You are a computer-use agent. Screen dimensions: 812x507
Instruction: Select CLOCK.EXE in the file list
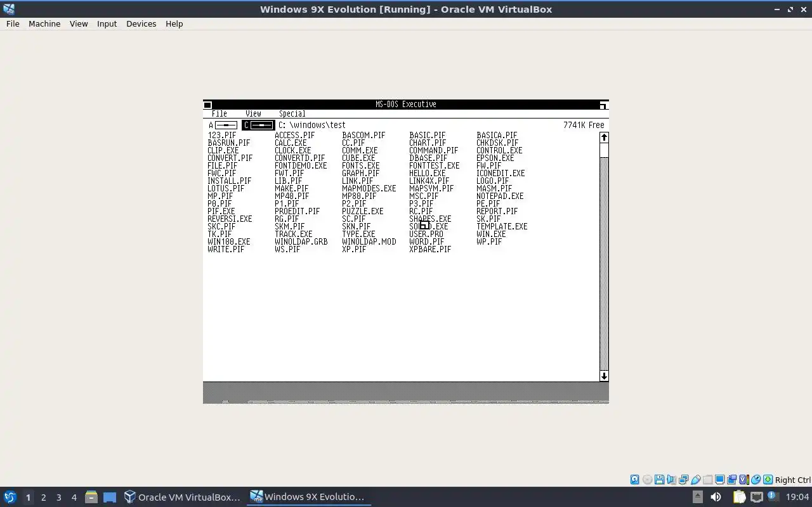click(292, 150)
